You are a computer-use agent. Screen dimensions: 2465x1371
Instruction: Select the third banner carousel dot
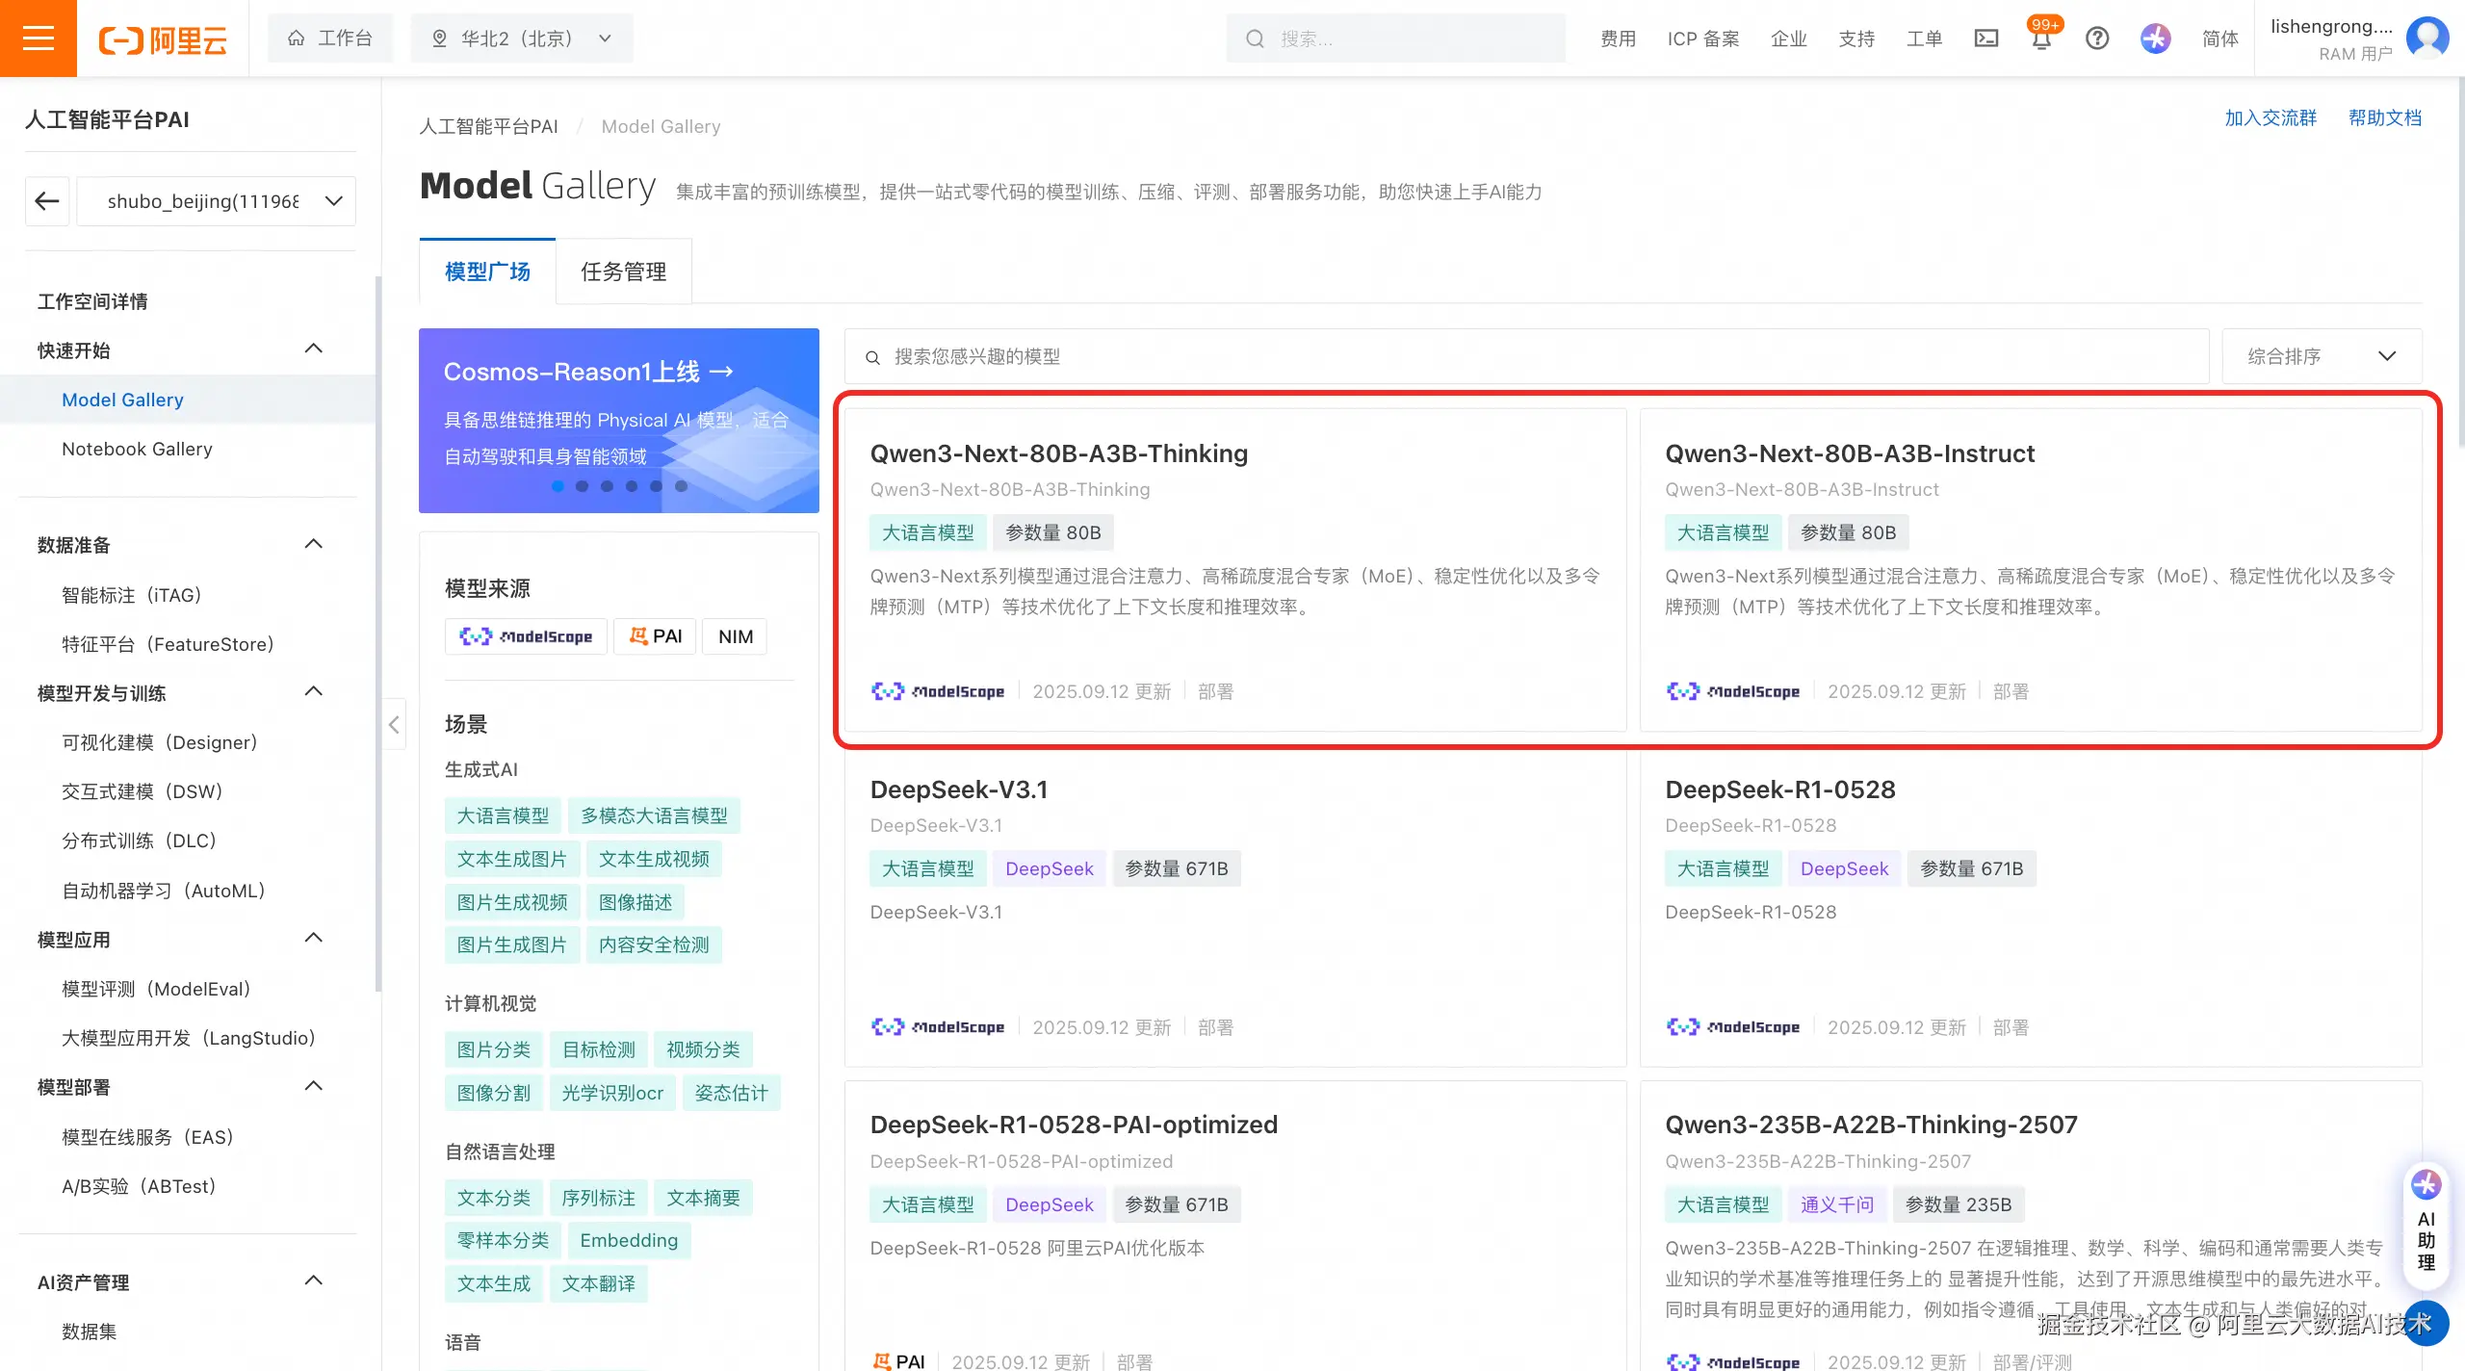point(607,486)
